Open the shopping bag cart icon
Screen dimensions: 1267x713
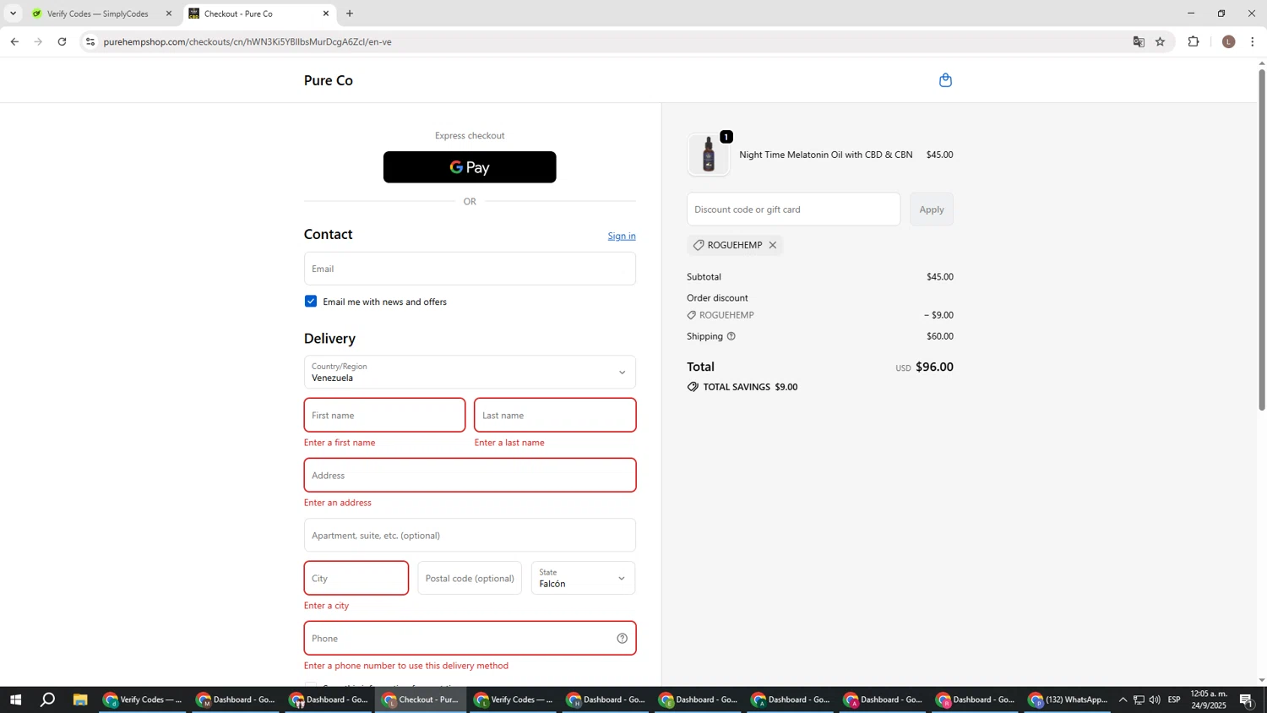coord(945,80)
